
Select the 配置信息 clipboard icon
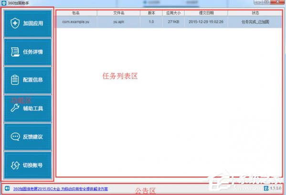15,80
